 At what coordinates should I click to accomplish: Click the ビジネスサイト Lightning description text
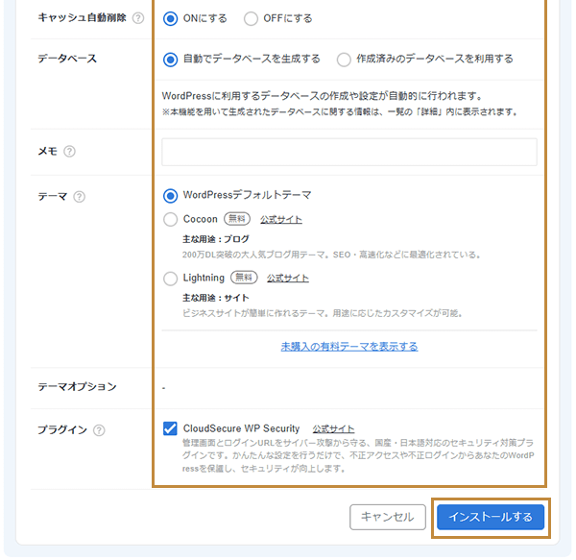click(x=323, y=313)
